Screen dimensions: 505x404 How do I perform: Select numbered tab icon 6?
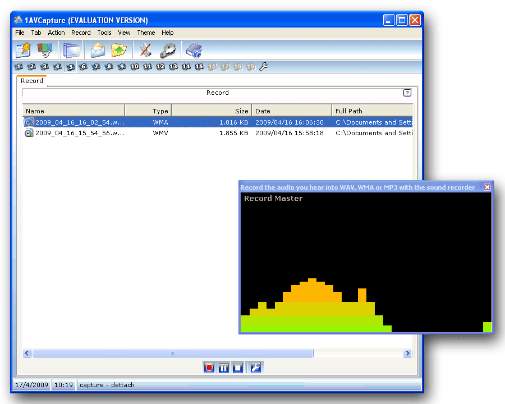tap(83, 67)
